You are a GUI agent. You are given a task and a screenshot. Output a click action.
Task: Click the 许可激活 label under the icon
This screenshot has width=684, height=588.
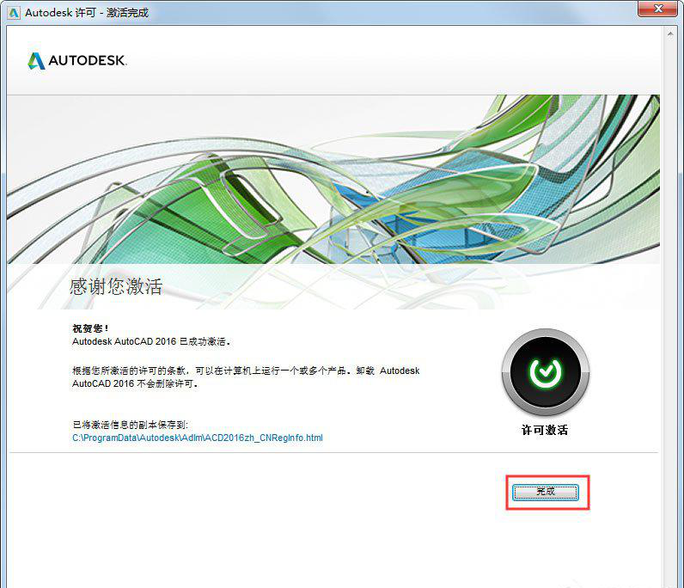pos(545,430)
